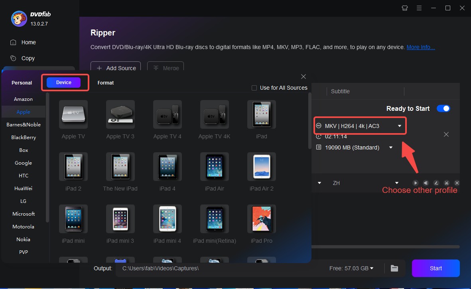Viewport: 471px width, 289px height.
Task: Choose the Apple TV 4K profile
Action: tap(215, 114)
